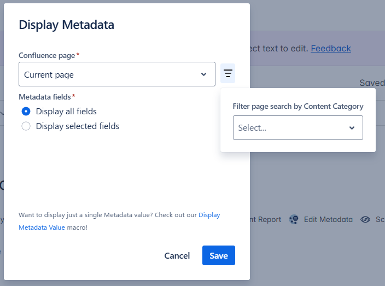Click the Filter page search by Content Category label
Image resolution: width=385 pixels, height=286 pixels.
297,107
